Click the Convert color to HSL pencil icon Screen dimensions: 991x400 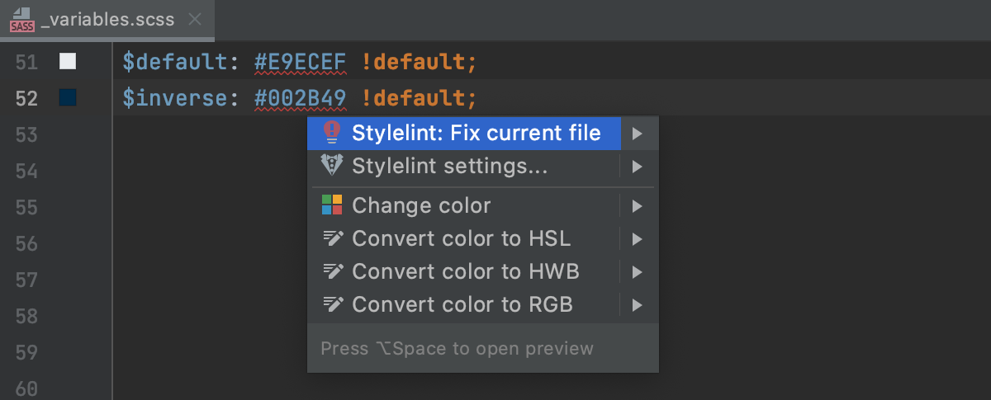click(x=332, y=238)
